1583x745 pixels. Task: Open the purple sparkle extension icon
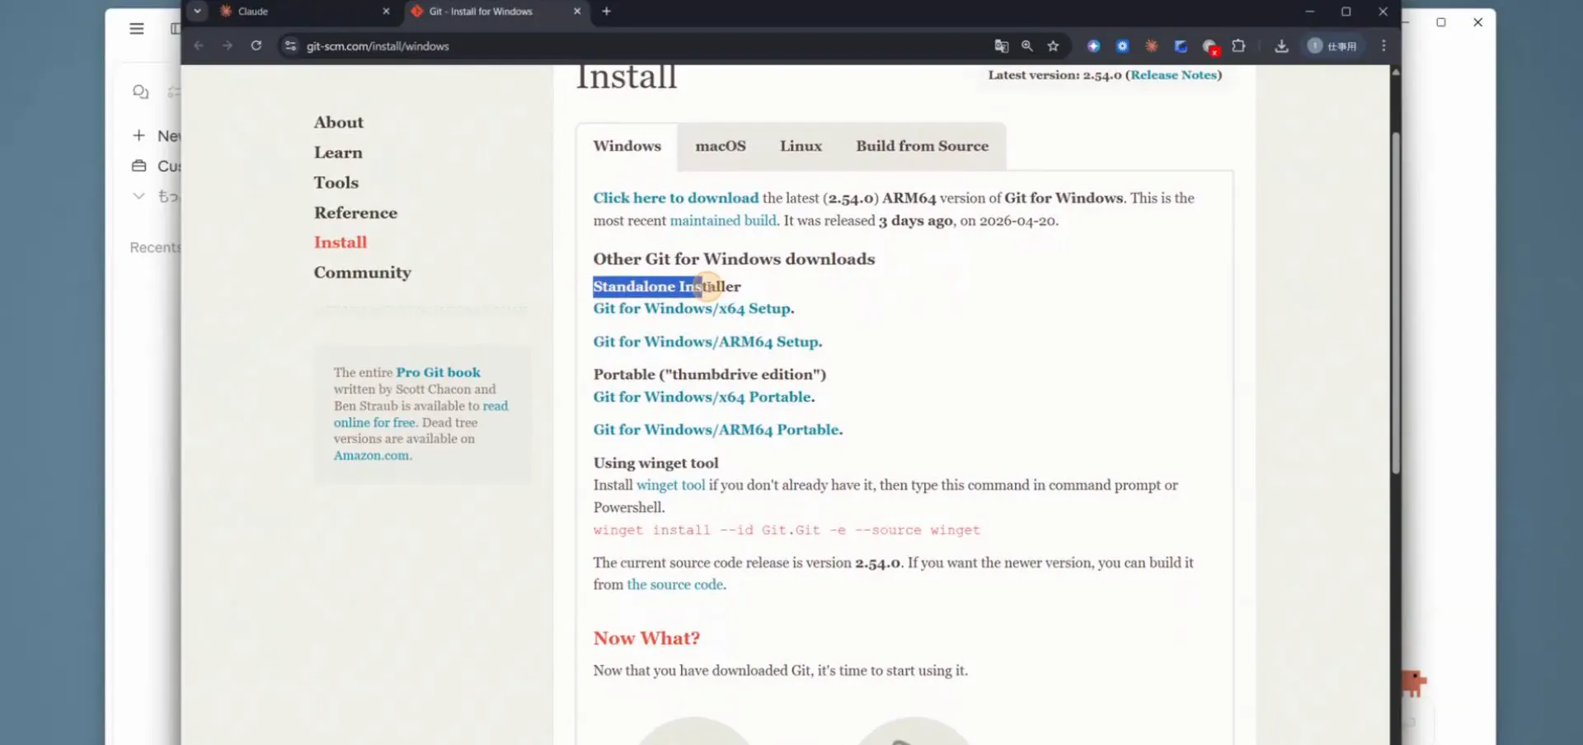(x=1093, y=46)
